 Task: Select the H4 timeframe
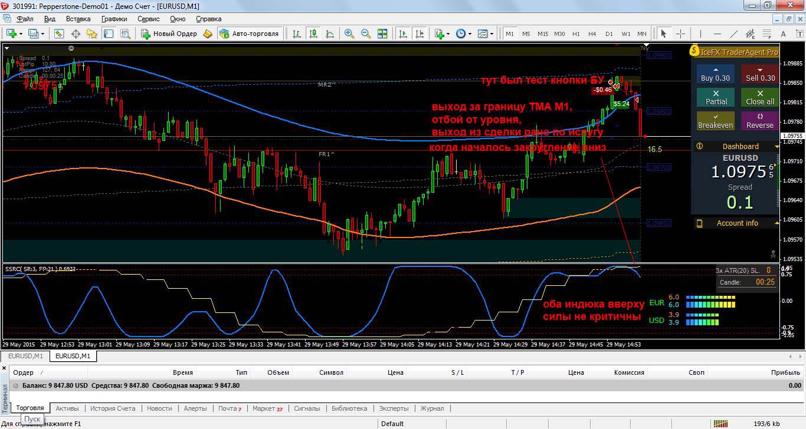click(592, 34)
